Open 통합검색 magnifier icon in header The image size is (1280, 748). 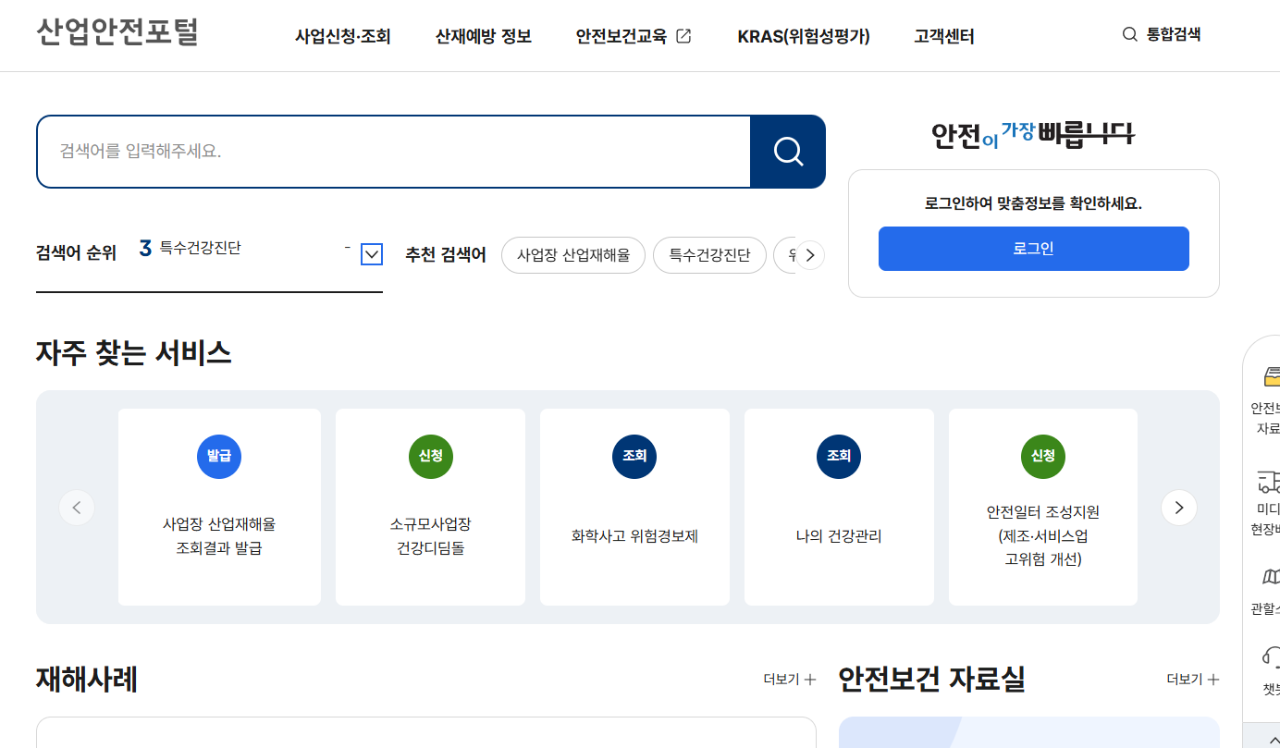pyautogui.click(x=1129, y=35)
